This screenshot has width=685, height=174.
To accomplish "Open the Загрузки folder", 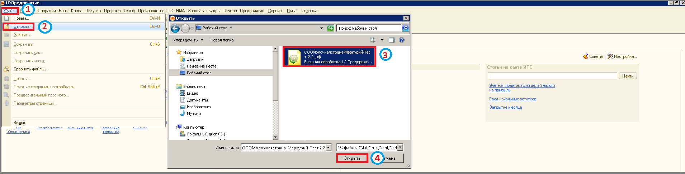I will pos(195,59).
